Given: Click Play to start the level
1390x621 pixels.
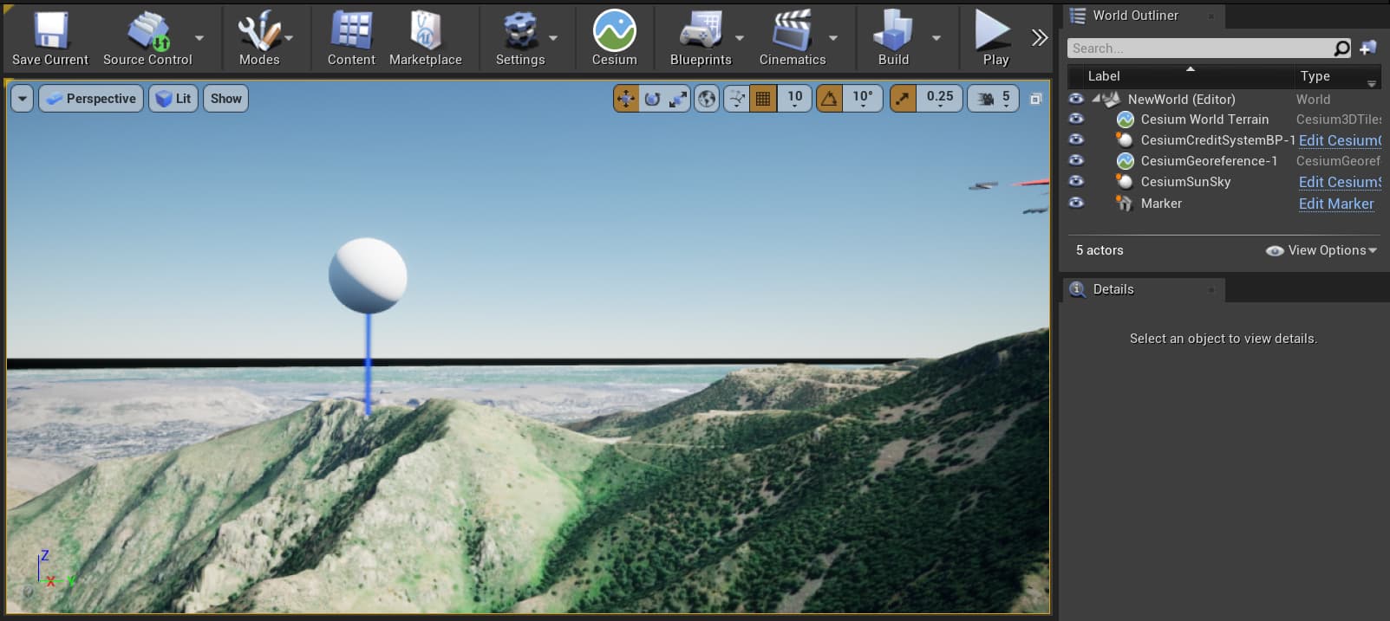Looking at the screenshot, I should (995, 39).
